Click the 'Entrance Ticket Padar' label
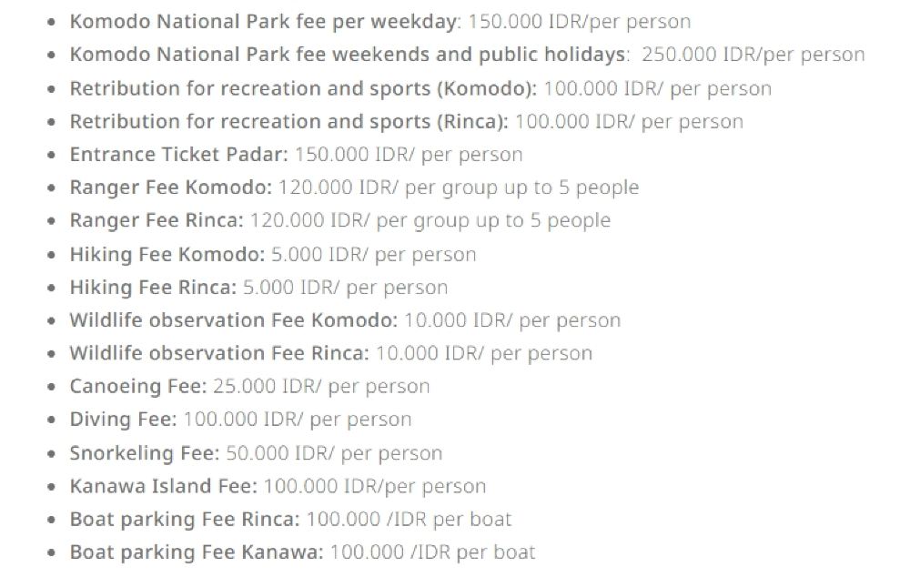This screenshot has height=577, width=910. click(176, 155)
